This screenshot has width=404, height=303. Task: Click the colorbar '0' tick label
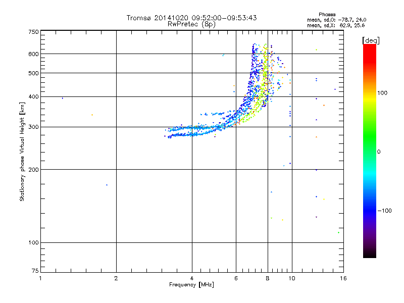coord(379,152)
